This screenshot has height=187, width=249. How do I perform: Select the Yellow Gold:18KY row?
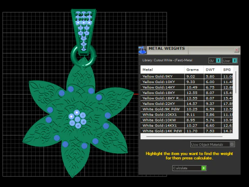[x=187, y=92]
